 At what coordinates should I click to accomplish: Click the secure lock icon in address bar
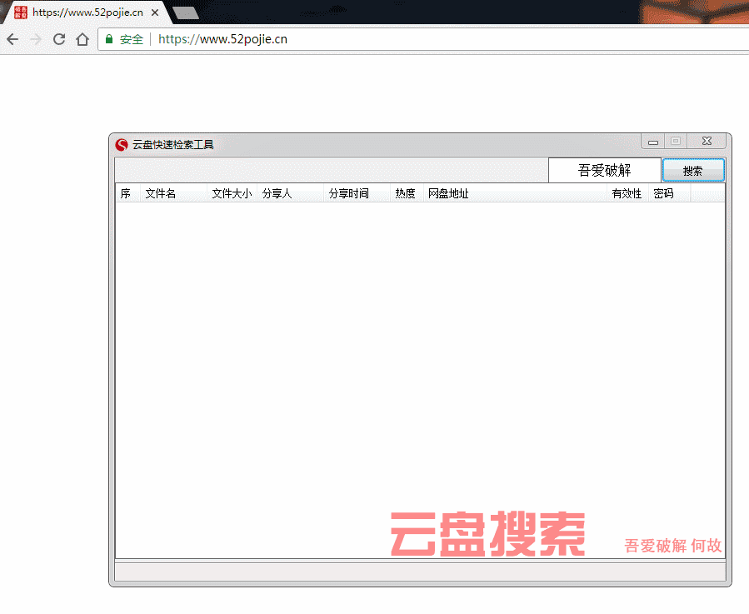click(x=108, y=38)
